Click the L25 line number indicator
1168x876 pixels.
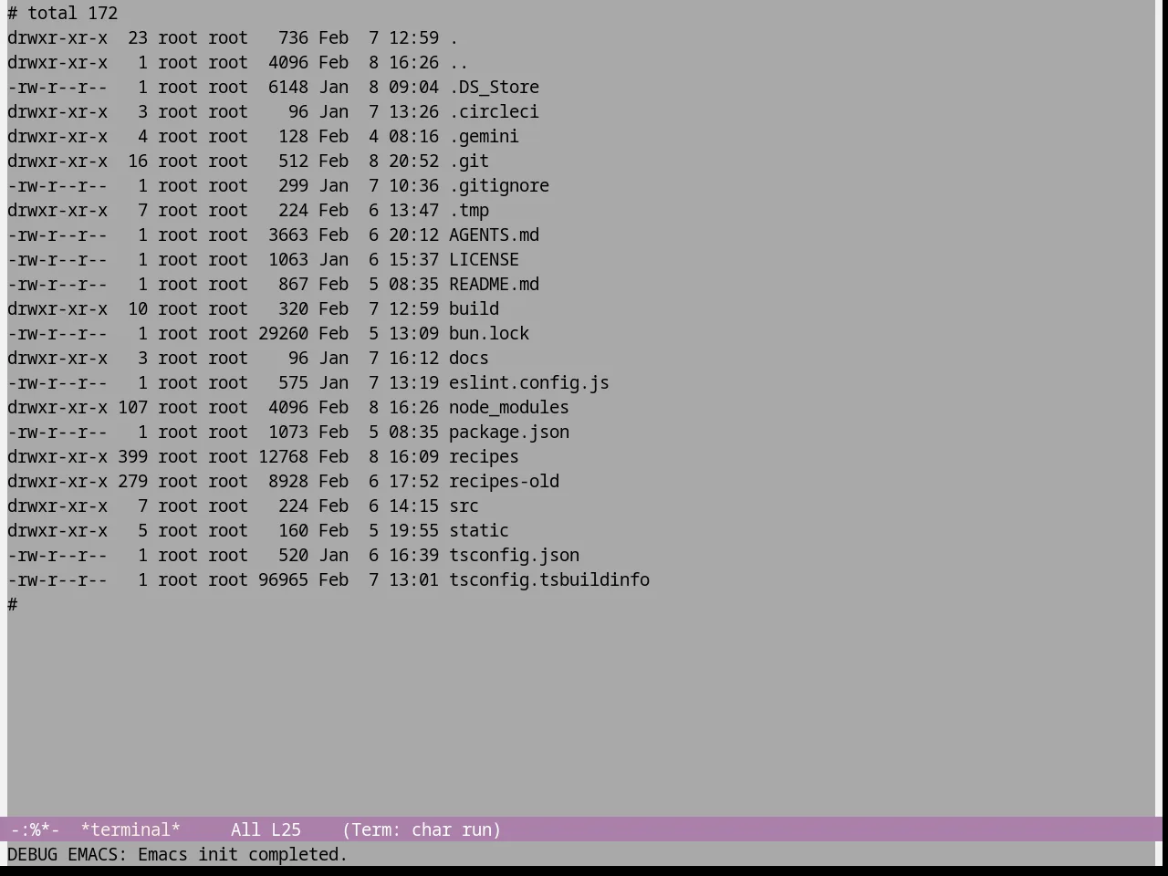286,829
